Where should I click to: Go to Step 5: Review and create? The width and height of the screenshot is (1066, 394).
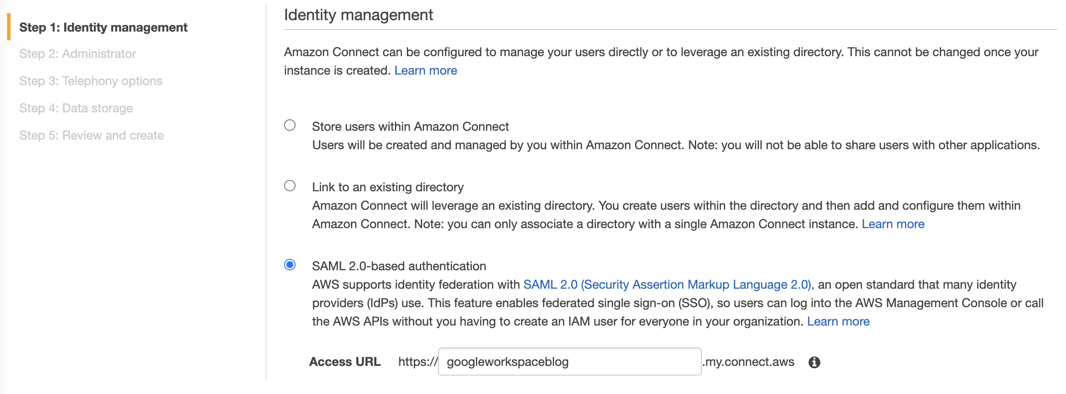point(91,135)
